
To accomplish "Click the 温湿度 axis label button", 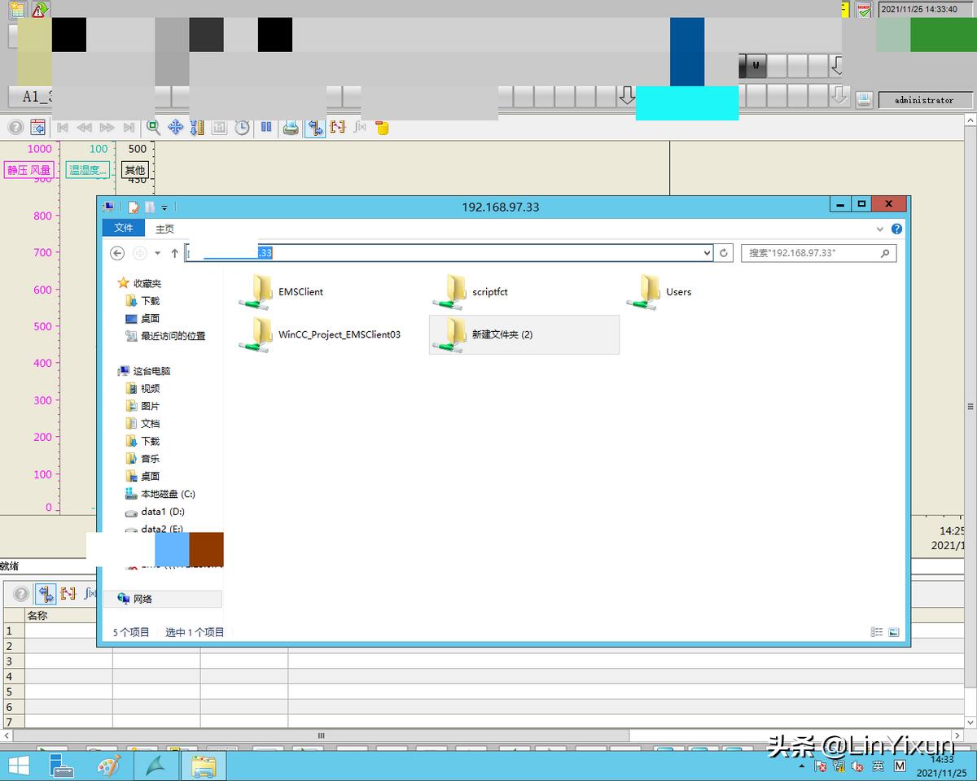I will [87, 170].
